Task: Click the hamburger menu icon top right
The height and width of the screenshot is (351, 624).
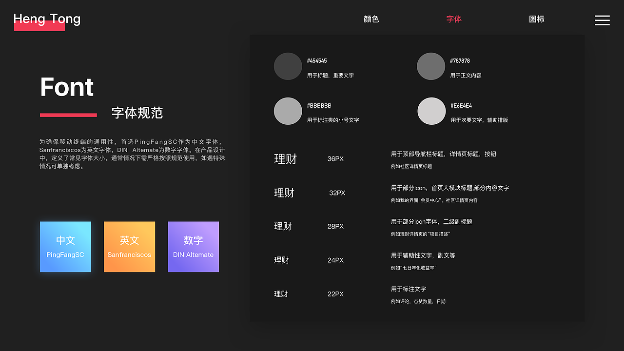Action: [602, 20]
